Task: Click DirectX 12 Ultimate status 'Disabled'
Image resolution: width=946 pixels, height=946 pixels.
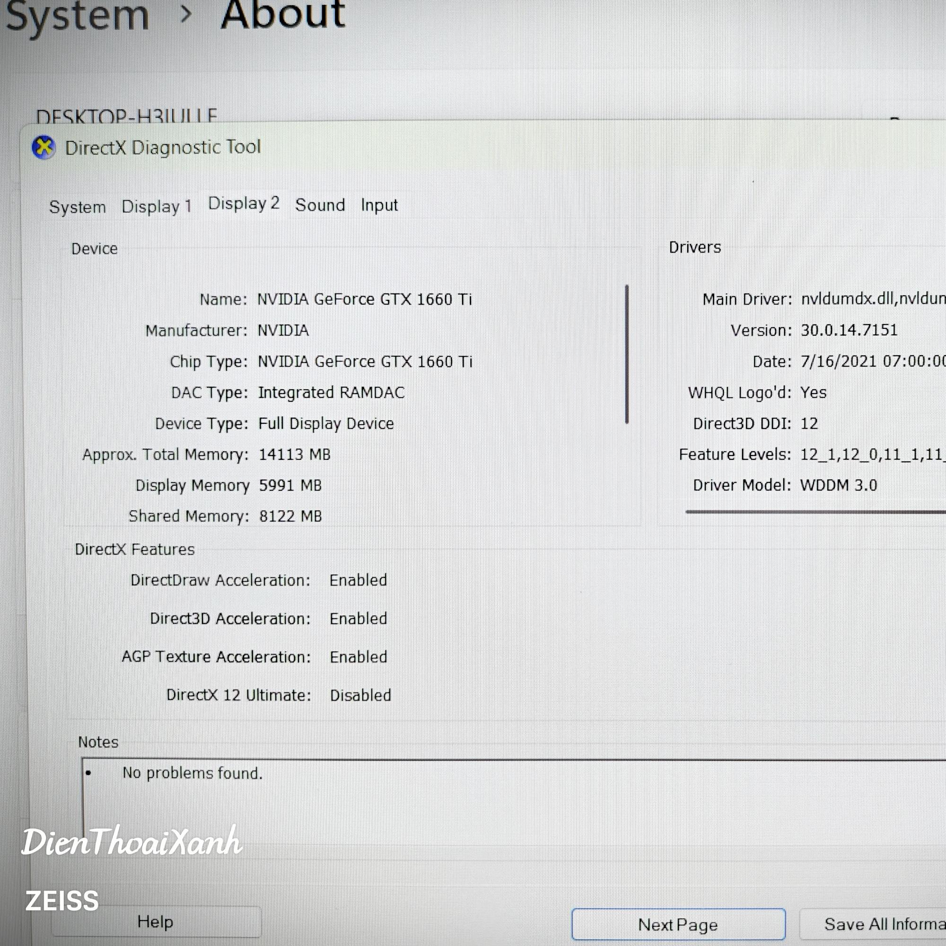Action: pos(361,695)
